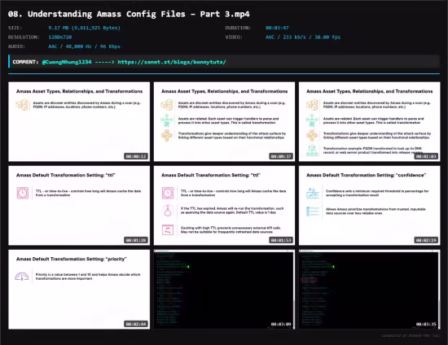
Task: Click the blue threshold chart icon in confidence slide
Action: tap(313, 193)
